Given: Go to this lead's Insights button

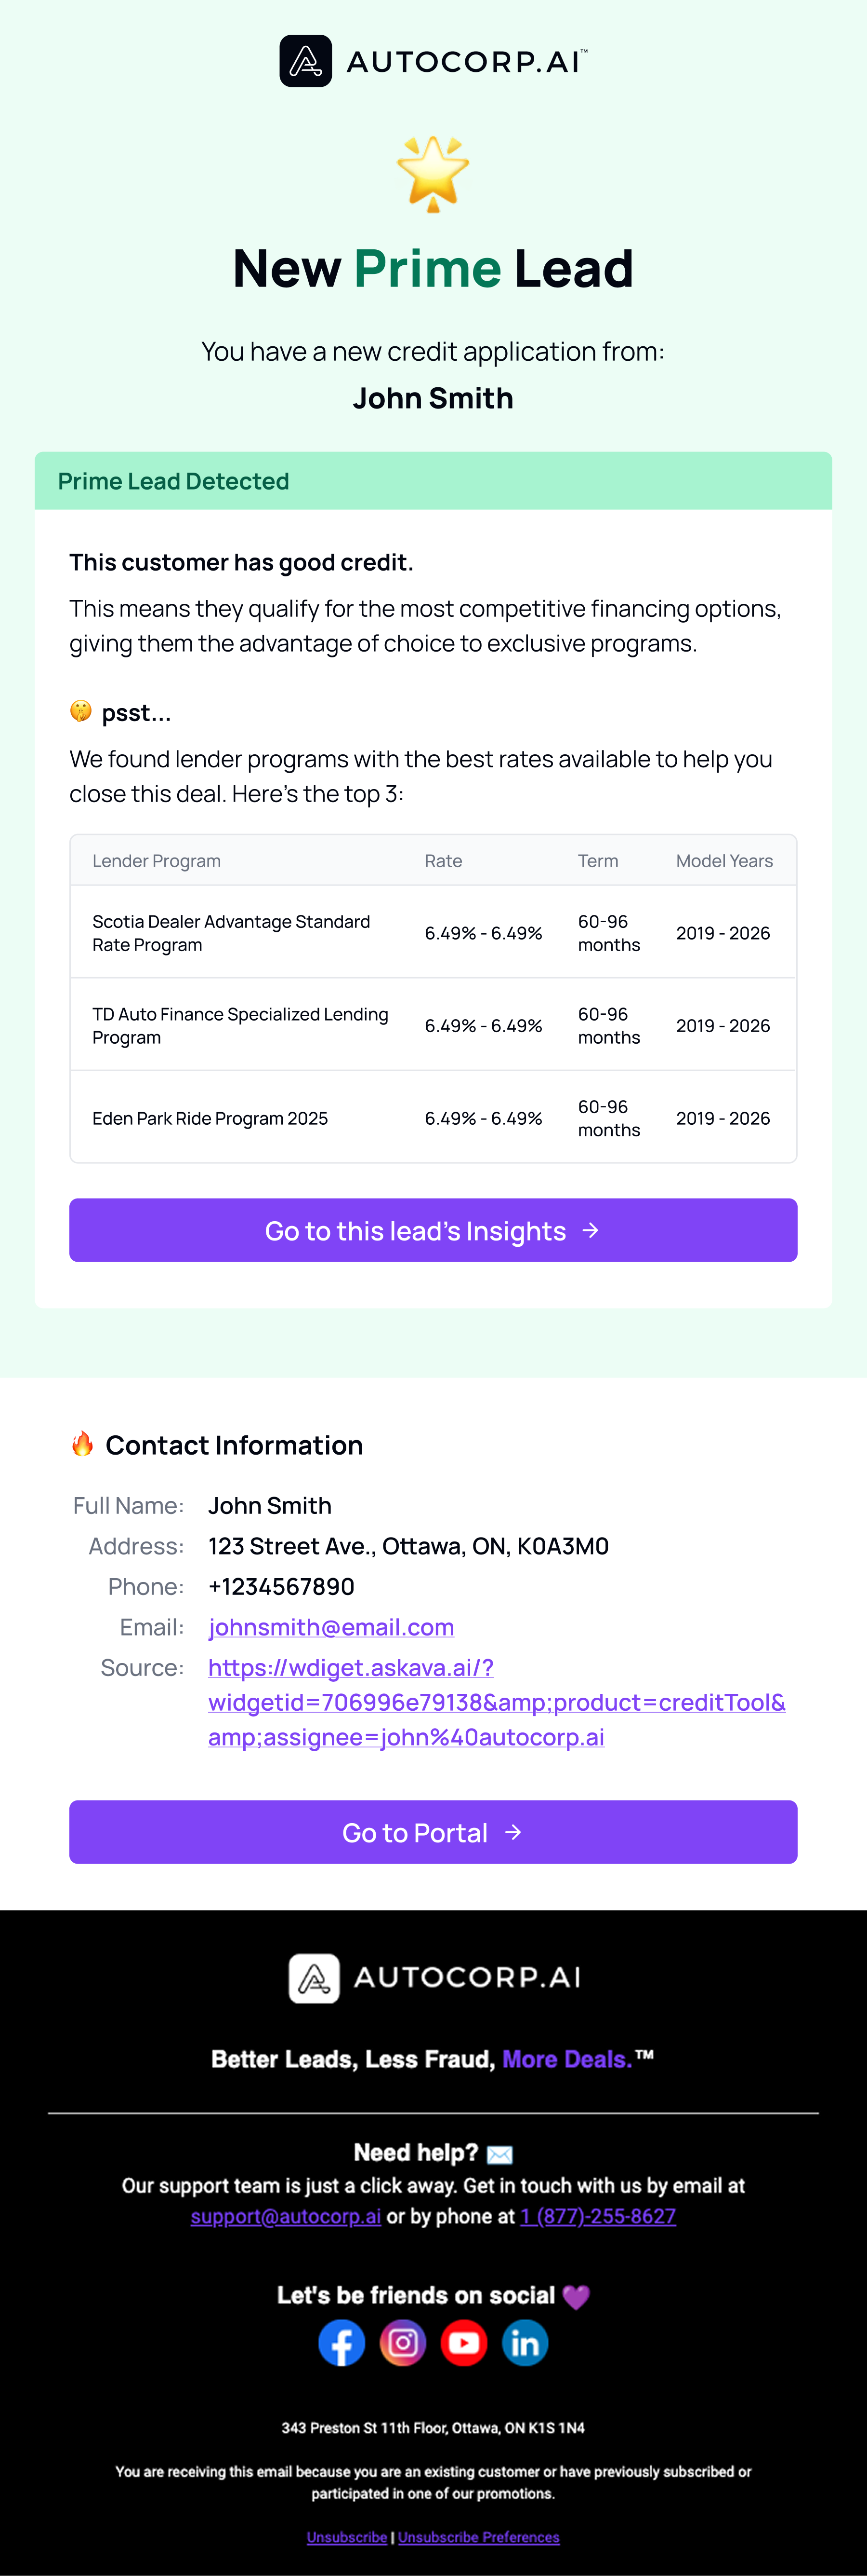Looking at the screenshot, I should (x=433, y=1230).
